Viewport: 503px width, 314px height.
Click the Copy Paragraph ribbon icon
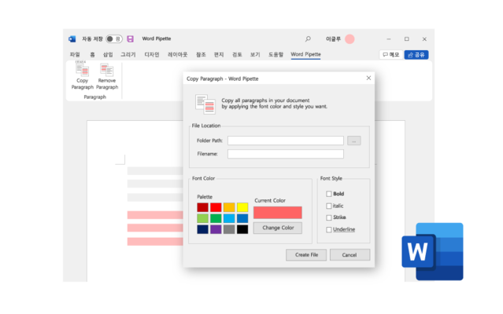(x=83, y=69)
